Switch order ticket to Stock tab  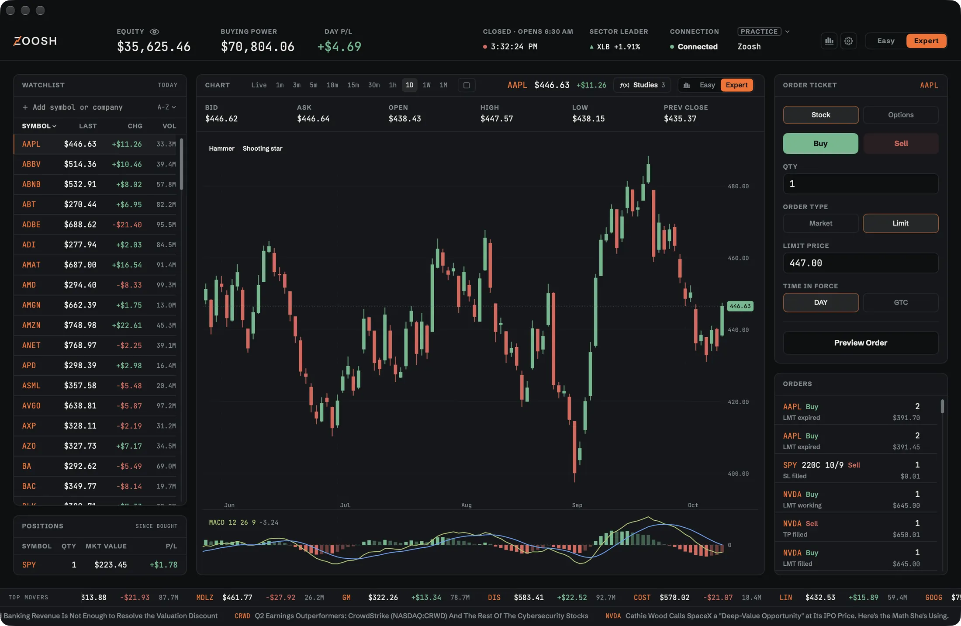(820, 115)
